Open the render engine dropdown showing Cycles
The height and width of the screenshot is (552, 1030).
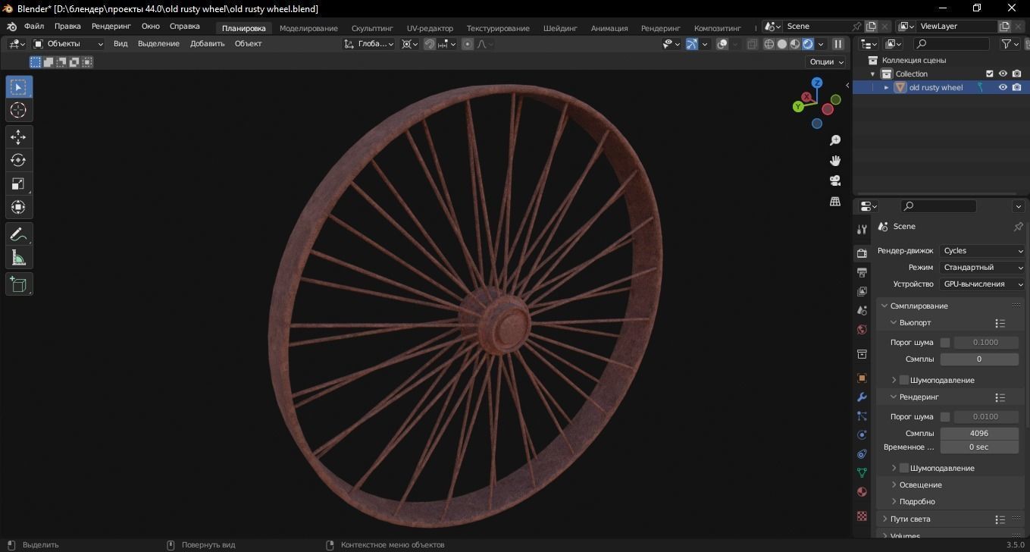click(982, 250)
